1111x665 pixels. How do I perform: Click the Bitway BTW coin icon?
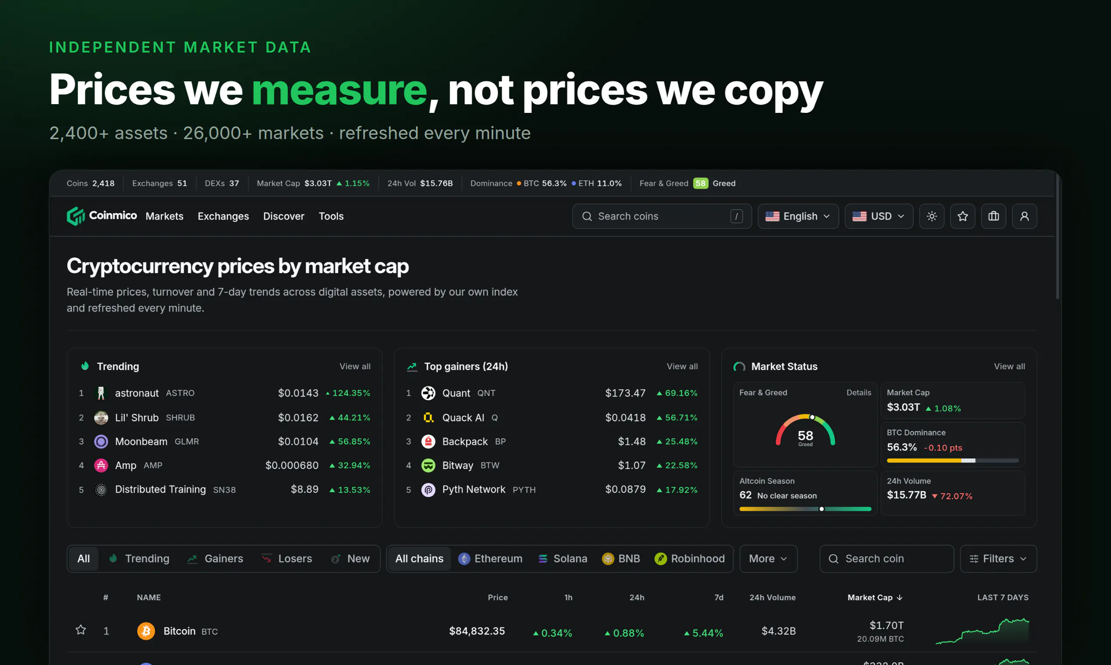pyautogui.click(x=428, y=465)
